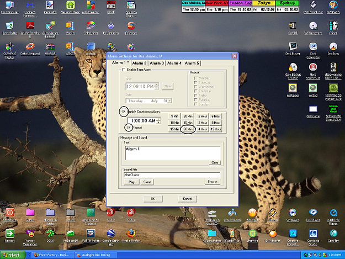Click the Sound File input field
345x259 pixels.
click(x=172, y=175)
